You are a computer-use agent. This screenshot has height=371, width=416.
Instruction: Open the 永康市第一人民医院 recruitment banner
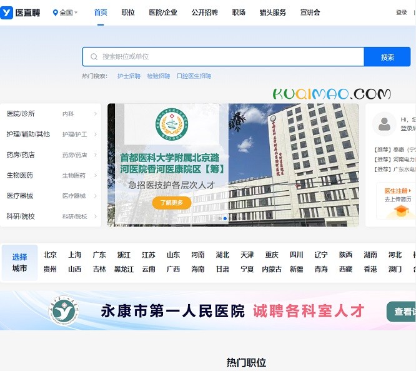click(208, 310)
